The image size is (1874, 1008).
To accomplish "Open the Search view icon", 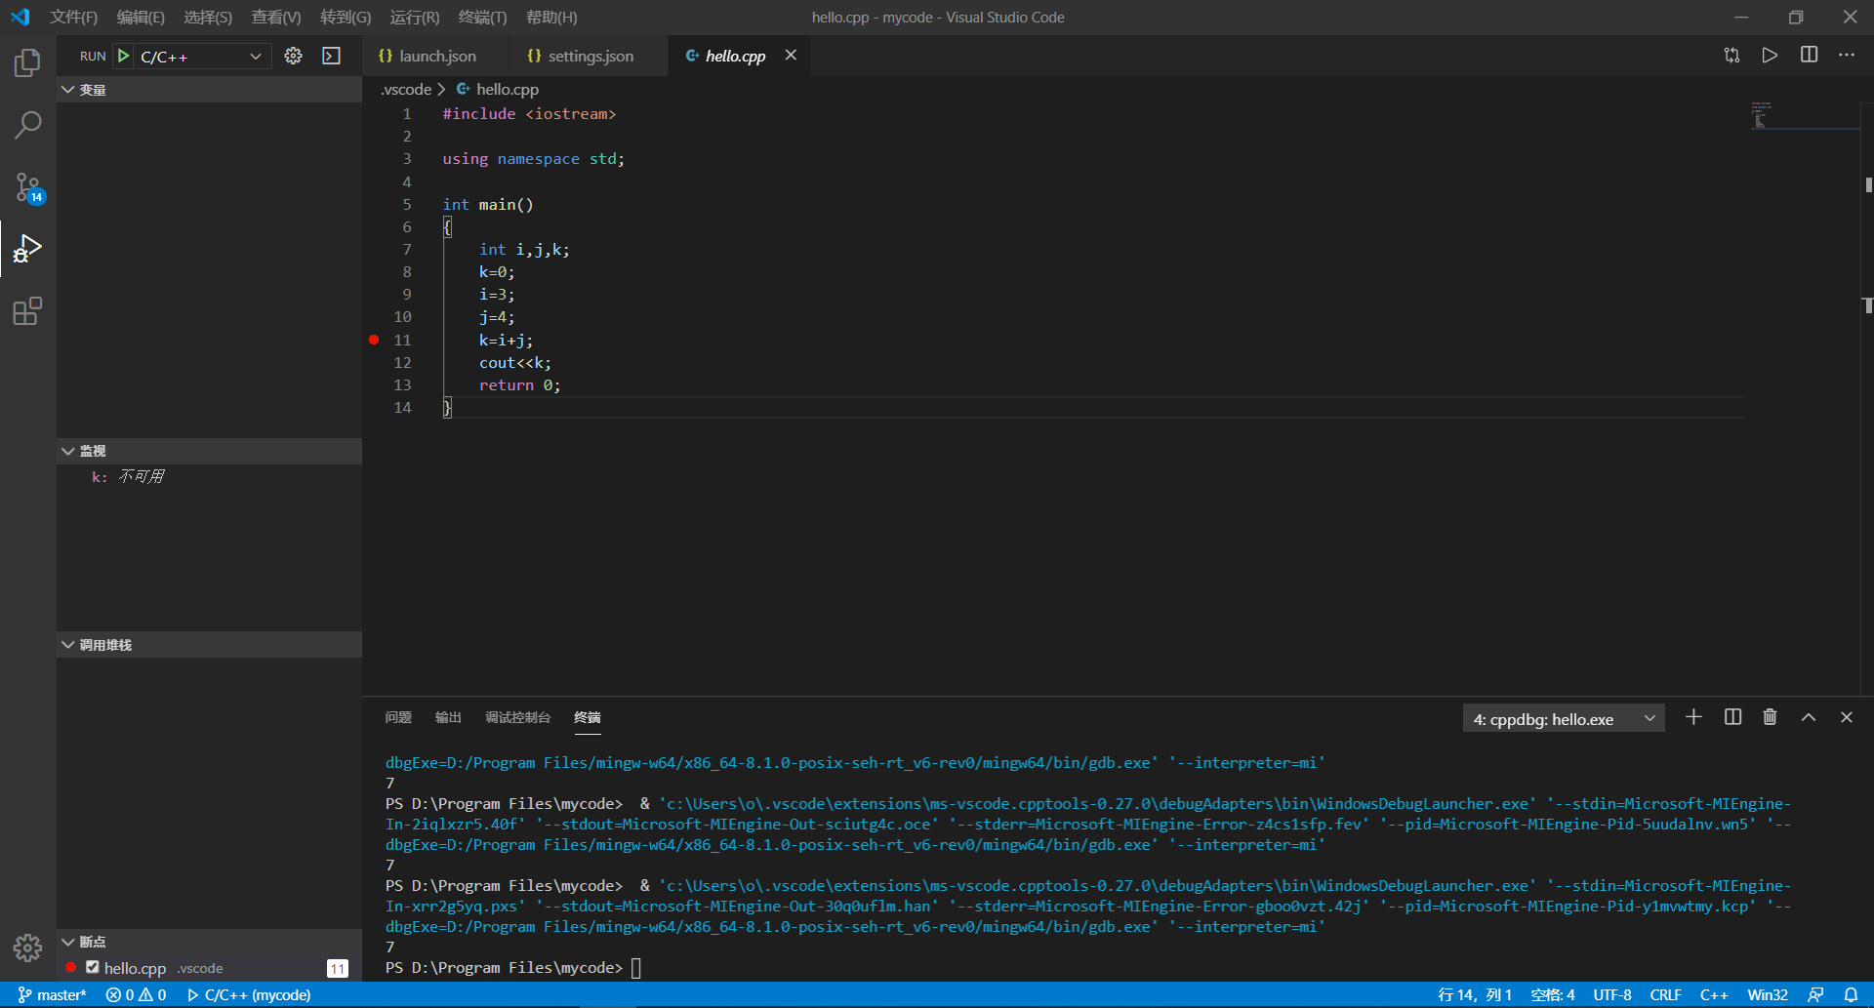I will pos(27,125).
